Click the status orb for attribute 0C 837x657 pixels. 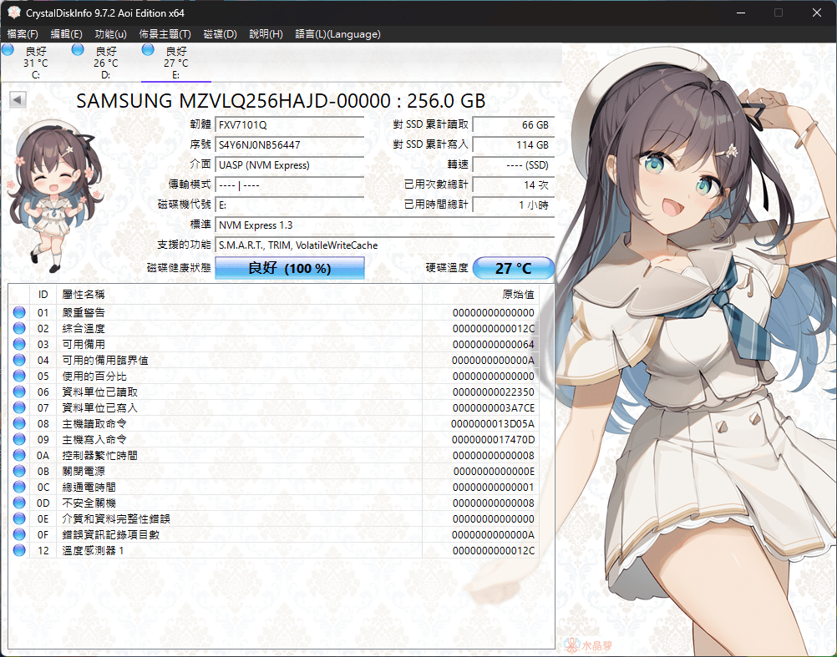19,487
